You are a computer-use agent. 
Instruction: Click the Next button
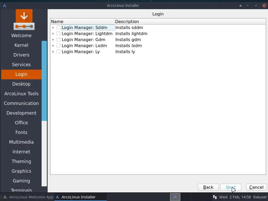(x=231, y=187)
